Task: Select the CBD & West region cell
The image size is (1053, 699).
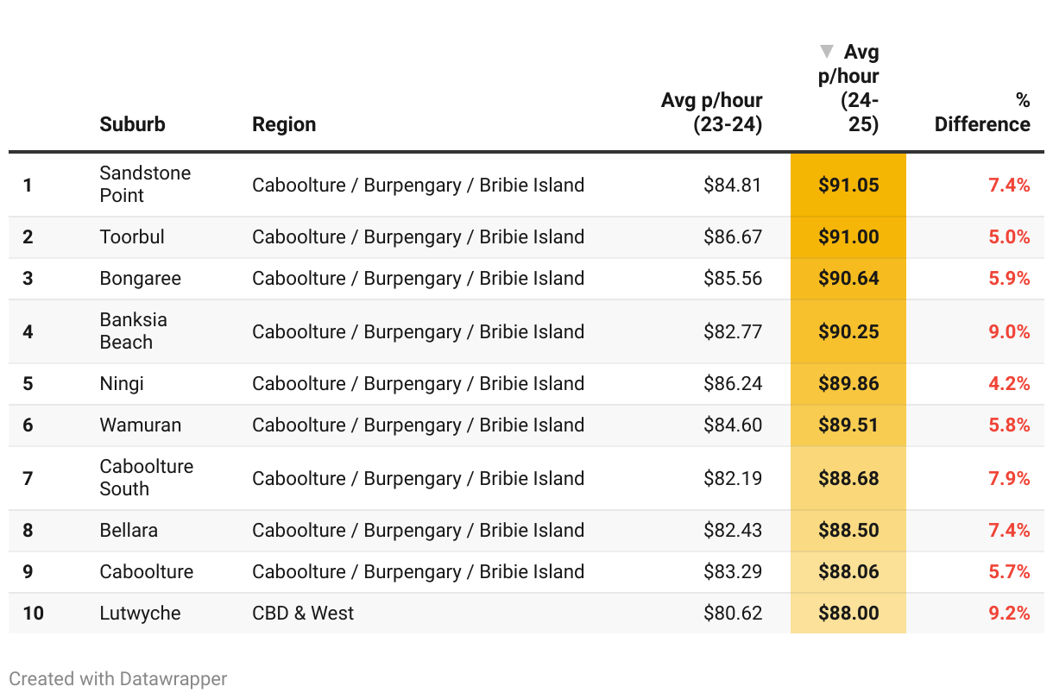Action: point(303,614)
